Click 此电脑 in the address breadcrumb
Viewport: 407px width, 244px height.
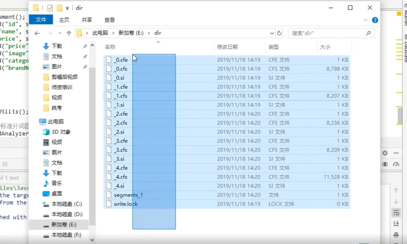click(100, 33)
